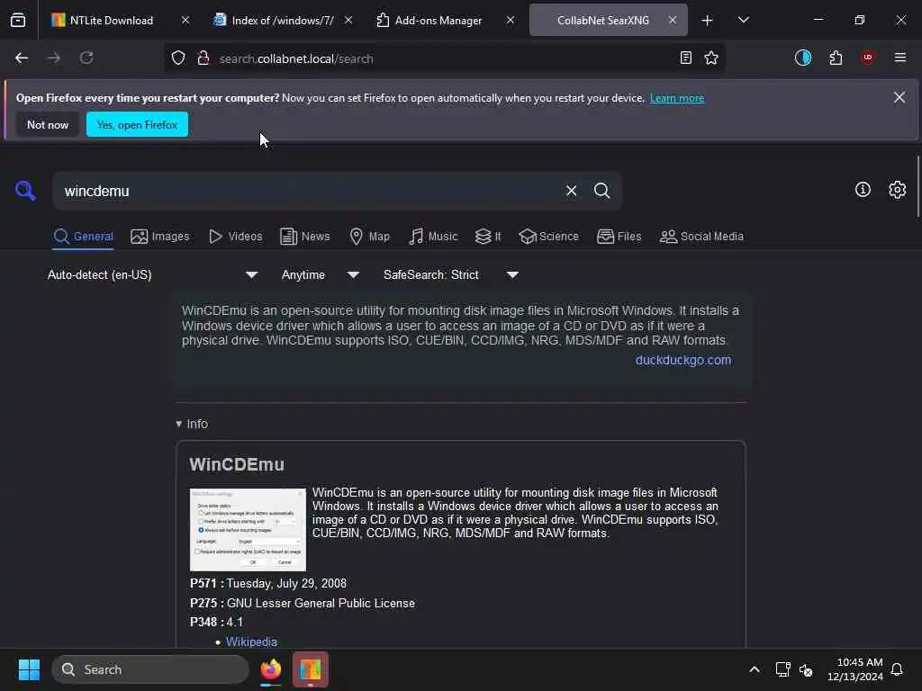
Task: Switch to Map category
Action: click(370, 237)
